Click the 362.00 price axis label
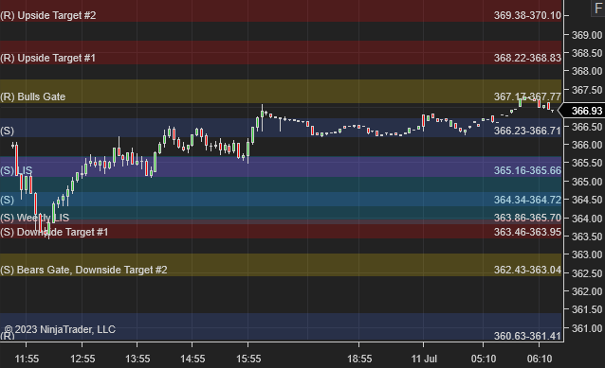This screenshot has width=605, height=368. click(x=586, y=291)
